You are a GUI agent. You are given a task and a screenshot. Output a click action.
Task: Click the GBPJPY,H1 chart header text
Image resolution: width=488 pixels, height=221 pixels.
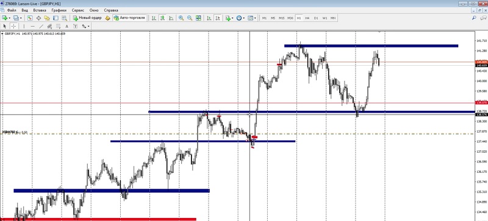[12, 33]
